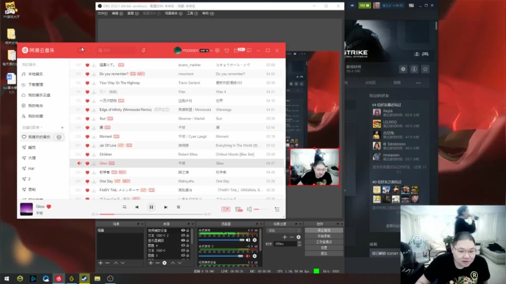
Task: Add a new OBS source
Action: click(x=150, y=263)
